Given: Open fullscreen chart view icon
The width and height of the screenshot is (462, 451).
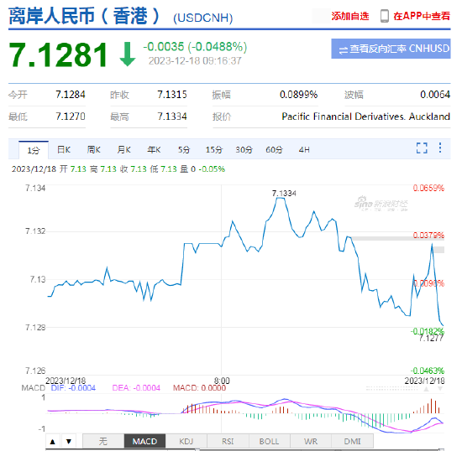Looking at the screenshot, I should pos(422,148).
